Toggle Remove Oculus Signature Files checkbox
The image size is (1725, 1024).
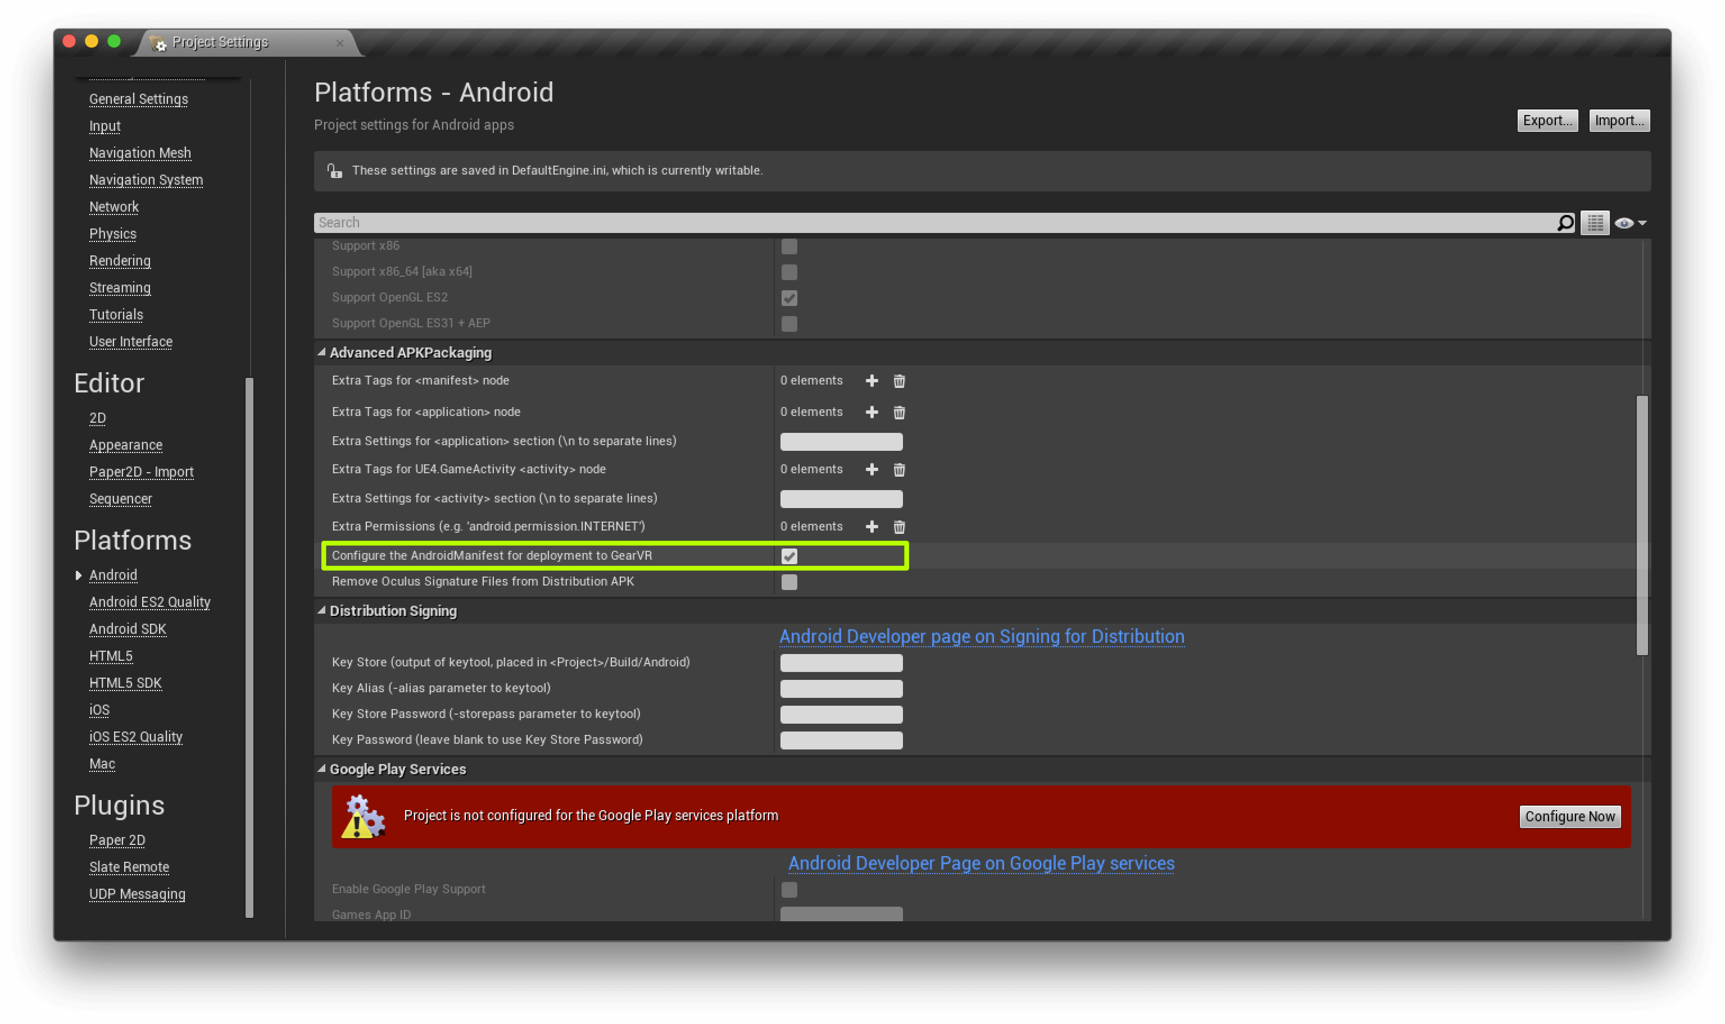pos(791,582)
